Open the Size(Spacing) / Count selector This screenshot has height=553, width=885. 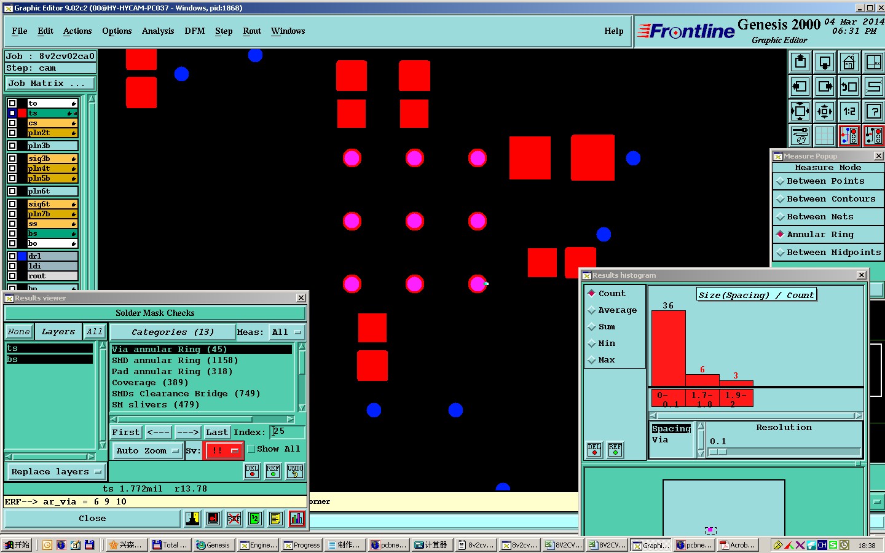756,295
